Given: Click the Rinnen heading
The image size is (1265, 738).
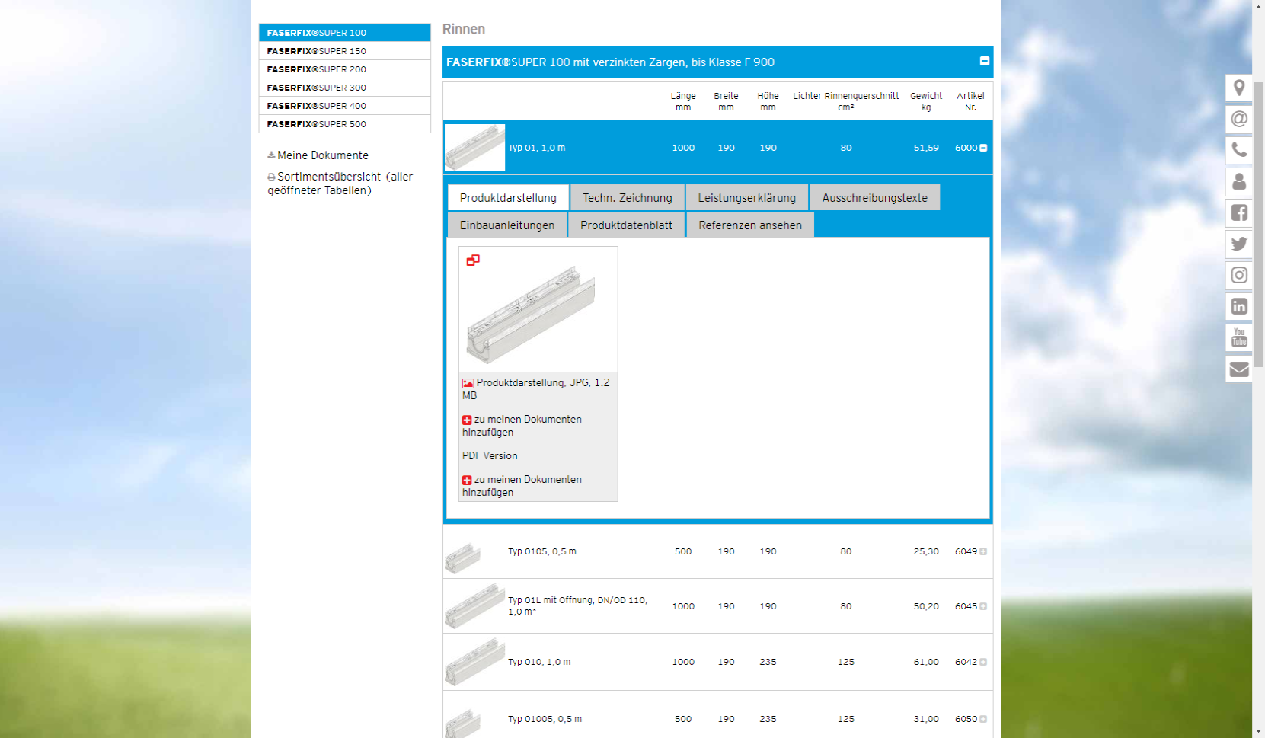Looking at the screenshot, I should coord(464,29).
